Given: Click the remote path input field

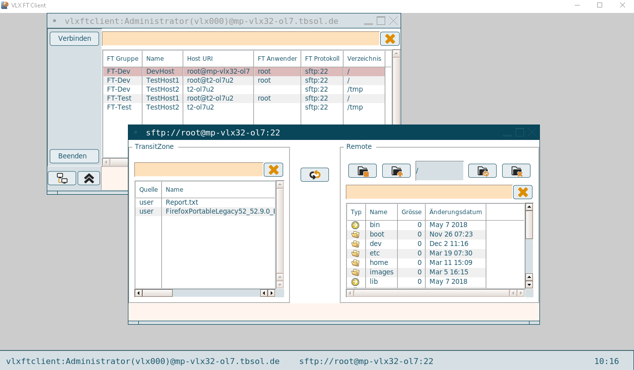Looking at the screenshot, I should click(439, 171).
